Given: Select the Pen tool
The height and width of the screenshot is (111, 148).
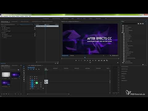Looking at the screenshot, I should (x=24, y=77).
